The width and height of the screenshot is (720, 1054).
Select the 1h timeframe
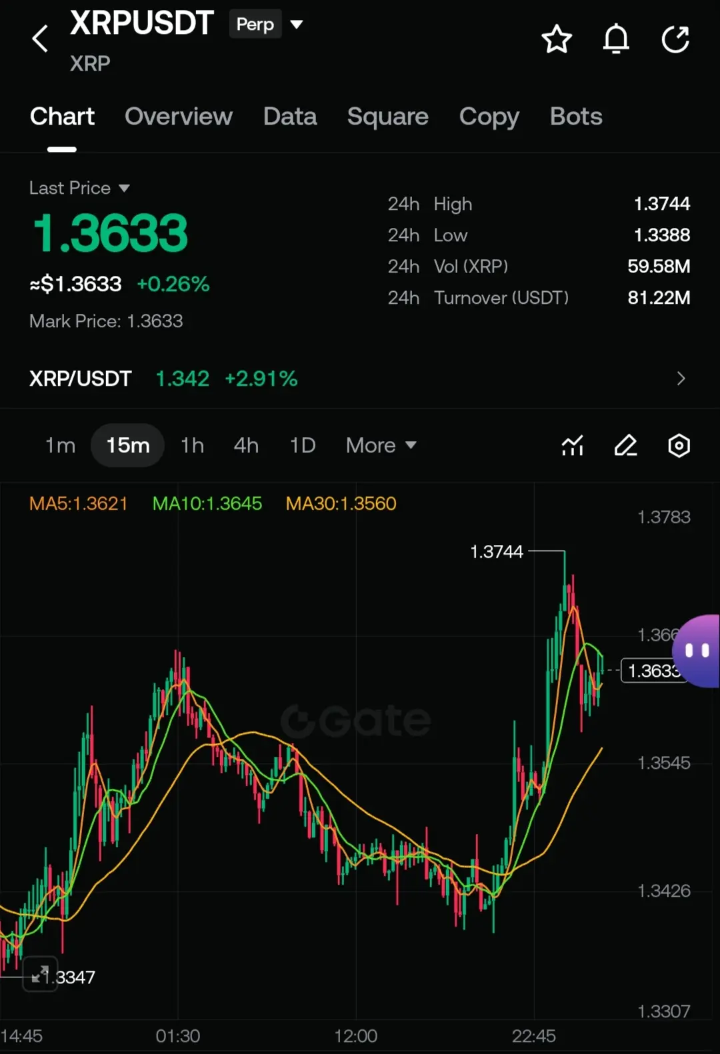(x=193, y=445)
